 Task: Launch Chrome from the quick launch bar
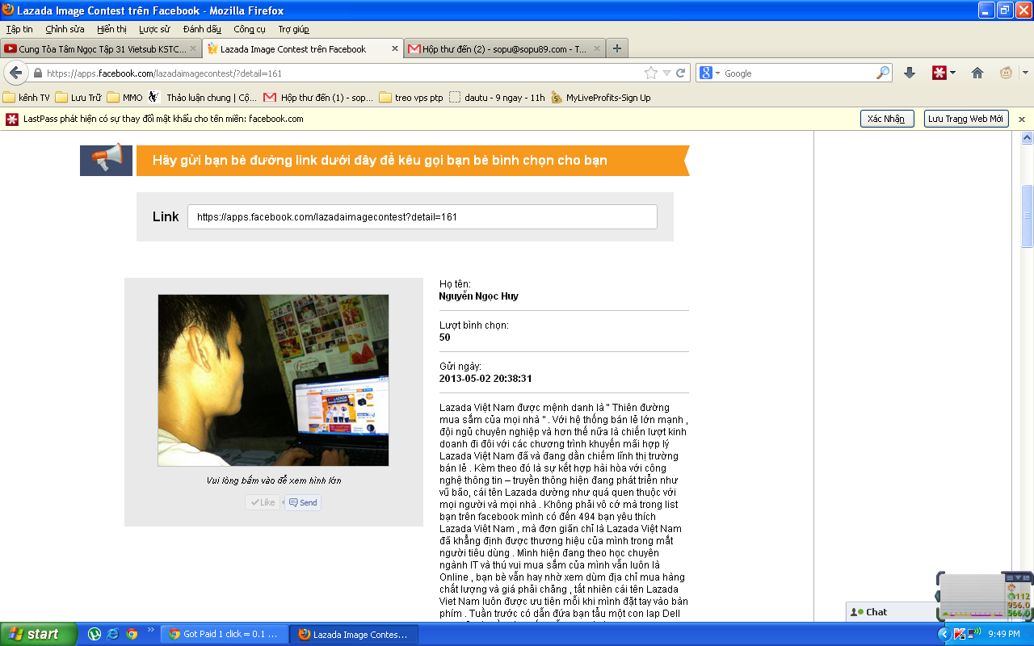[132, 634]
